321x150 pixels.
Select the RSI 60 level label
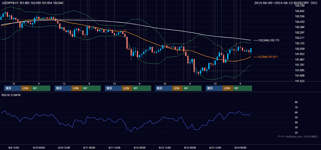[x=296, y=112]
